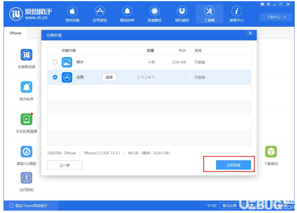Click the 已就绪 status in 照片 row
The width and height of the screenshot is (297, 213).
point(200,62)
